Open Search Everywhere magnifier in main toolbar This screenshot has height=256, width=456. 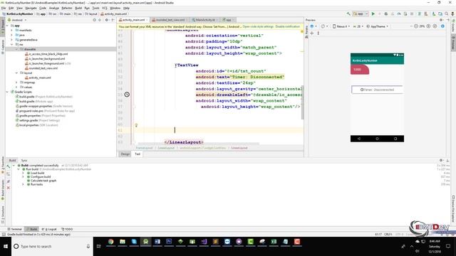pyautogui.click(x=447, y=14)
